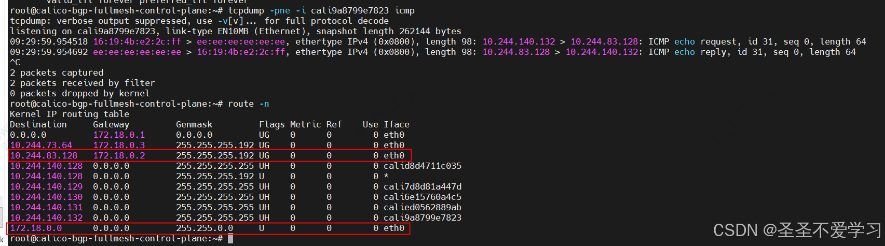The height and width of the screenshot is (246, 885).
Task: Click the Iface column header
Action: pyautogui.click(x=397, y=124)
